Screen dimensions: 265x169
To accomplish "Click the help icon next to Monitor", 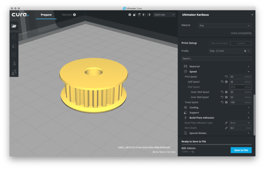I will coord(74,15).
